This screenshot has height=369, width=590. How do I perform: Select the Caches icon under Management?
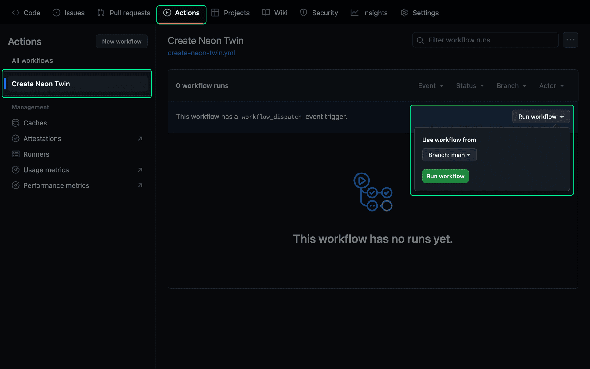pyautogui.click(x=16, y=123)
